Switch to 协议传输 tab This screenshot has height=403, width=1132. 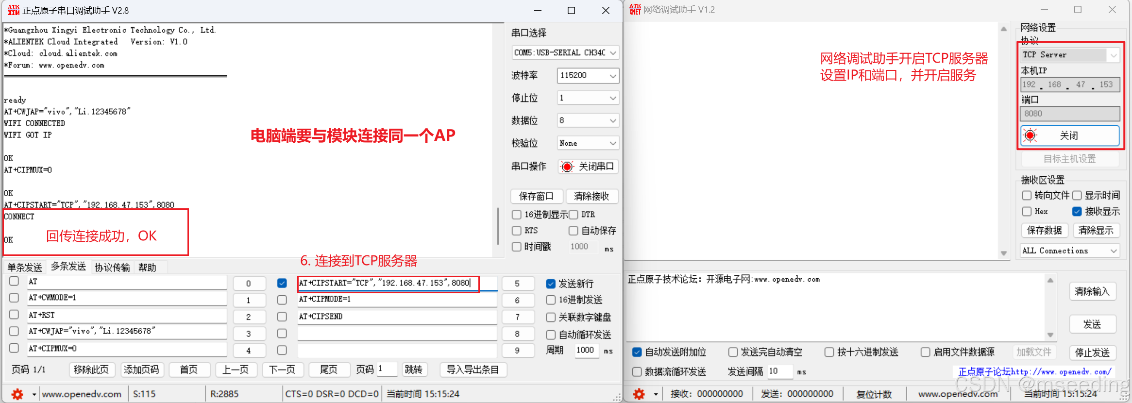tap(112, 268)
